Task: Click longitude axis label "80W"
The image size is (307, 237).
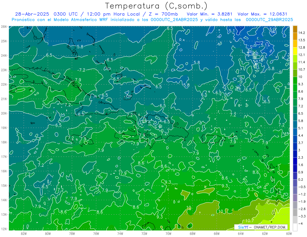Action: pos(48,233)
